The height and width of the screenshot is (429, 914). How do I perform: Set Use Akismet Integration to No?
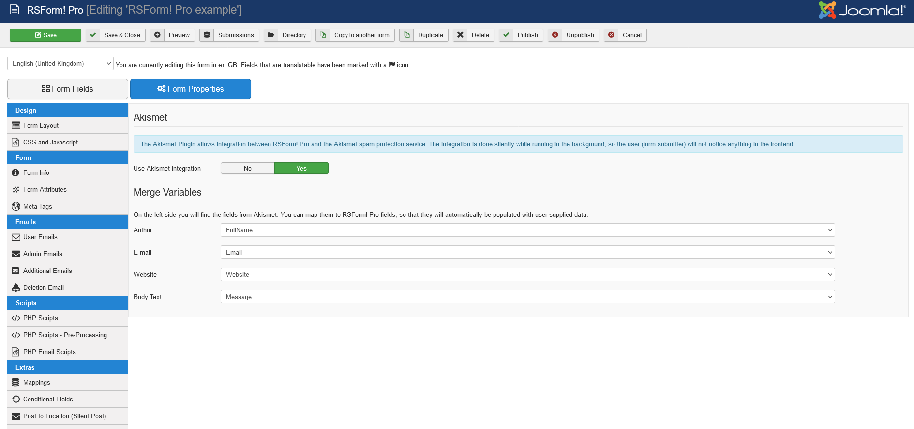pos(248,168)
